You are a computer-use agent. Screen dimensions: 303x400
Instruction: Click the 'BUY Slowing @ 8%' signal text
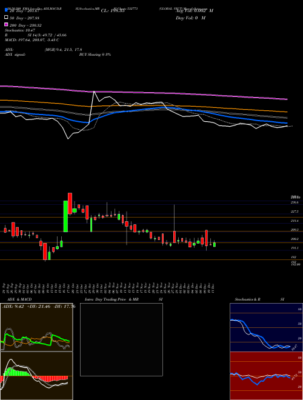[x=95, y=55]
